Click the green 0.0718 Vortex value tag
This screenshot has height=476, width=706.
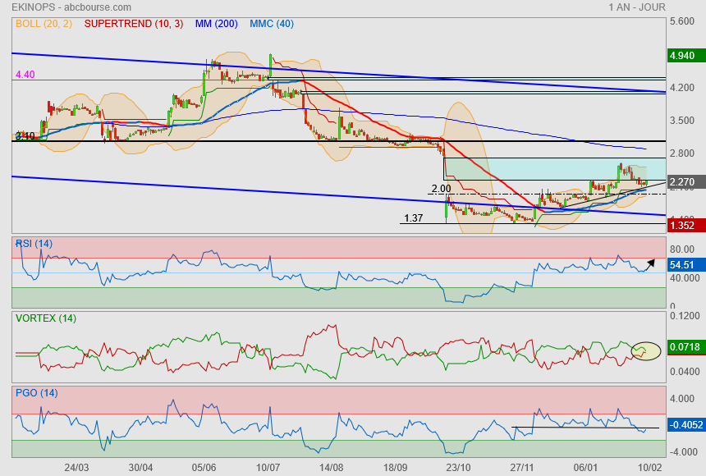click(683, 347)
